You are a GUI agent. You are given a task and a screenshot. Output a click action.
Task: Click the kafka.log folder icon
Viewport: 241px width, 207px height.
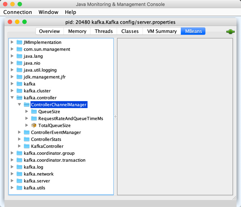pyautogui.click(x=19, y=167)
